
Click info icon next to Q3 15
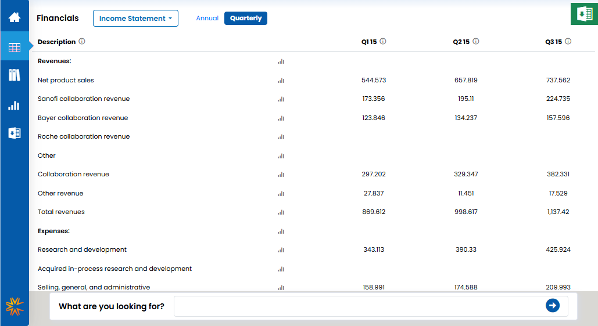[x=568, y=41]
